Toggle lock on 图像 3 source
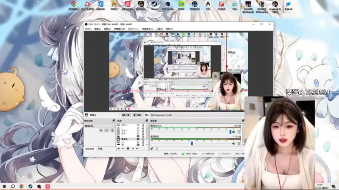 click(x=143, y=125)
